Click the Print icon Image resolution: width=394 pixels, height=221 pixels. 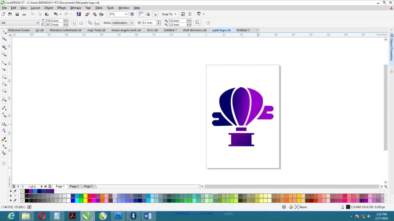tap(24, 14)
